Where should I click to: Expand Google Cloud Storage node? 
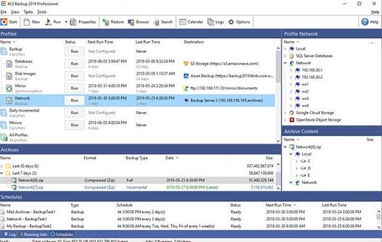[x=285, y=113]
